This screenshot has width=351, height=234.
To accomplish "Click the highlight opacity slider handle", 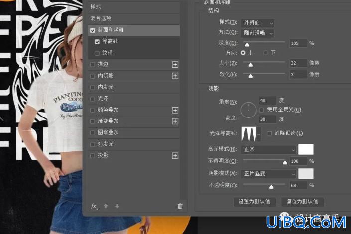I will pos(285,163).
